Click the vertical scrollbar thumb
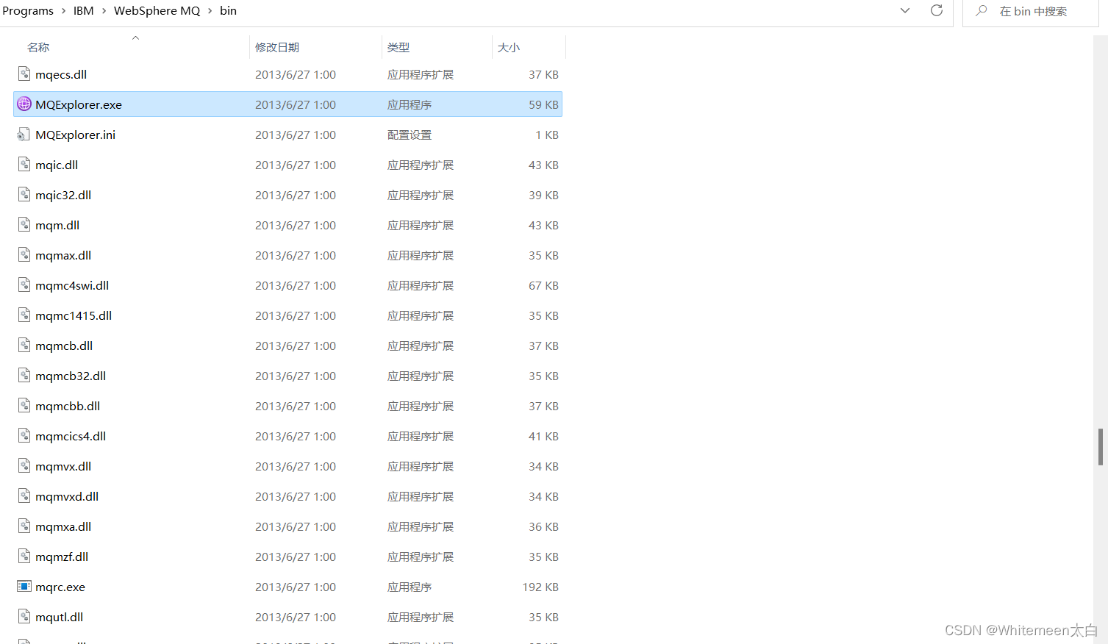This screenshot has height=644, width=1108. tap(1101, 447)
